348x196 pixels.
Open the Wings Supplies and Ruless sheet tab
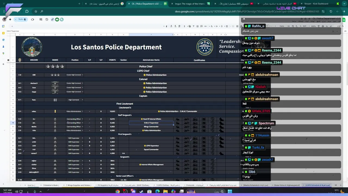(x=79, y=185)
